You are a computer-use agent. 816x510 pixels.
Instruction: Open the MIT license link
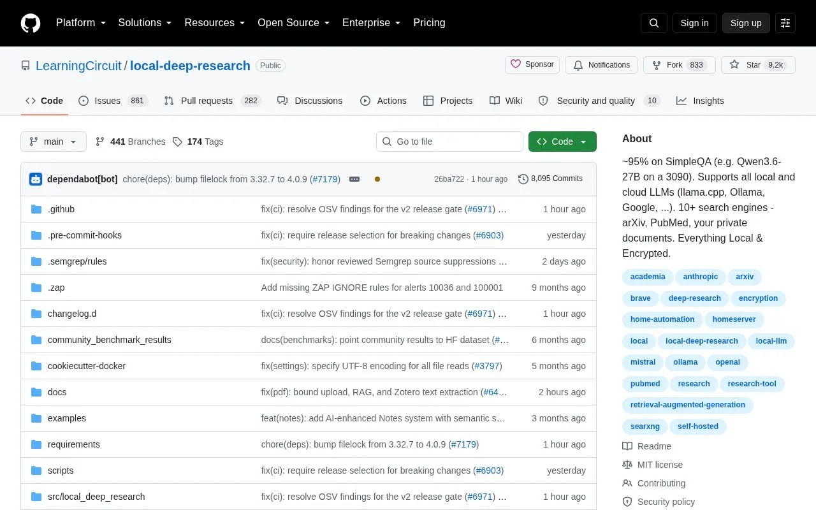[x=652, y=465]
